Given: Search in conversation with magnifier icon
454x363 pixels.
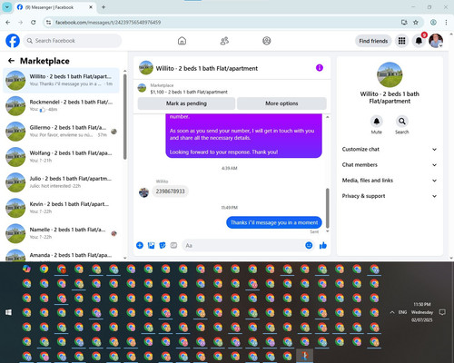Looking at the screenshot, I should [x=402, y=122].
